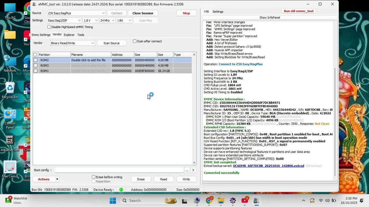Open the Actions dropdown arrow
Image resolution: width=369 pixels, height=207 pixels.
57,179
